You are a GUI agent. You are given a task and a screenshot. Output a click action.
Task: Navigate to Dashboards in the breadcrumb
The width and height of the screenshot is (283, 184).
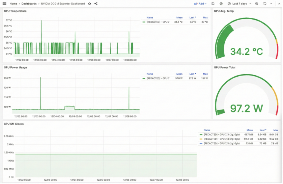pyautogui.click(x=29, y=4)
